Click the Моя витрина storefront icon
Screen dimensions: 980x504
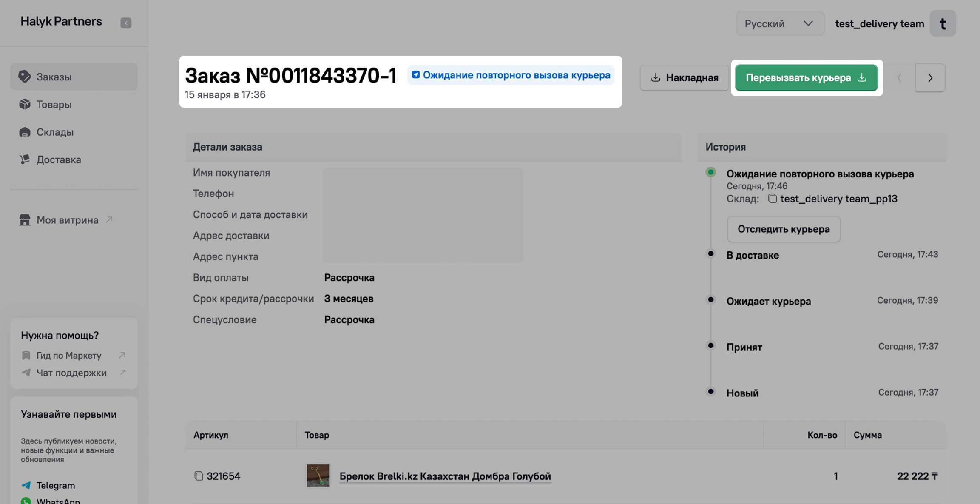(25, 220)
